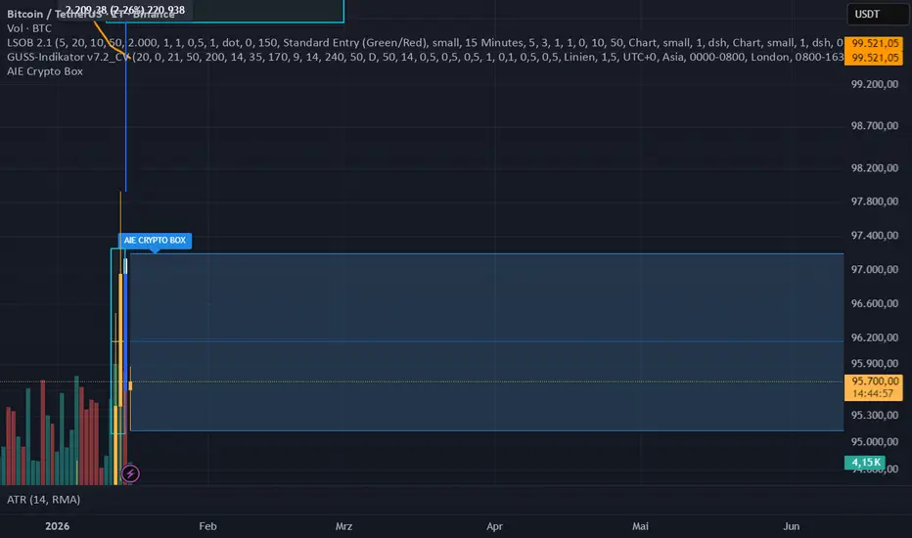Click the 2.26% measurement tooltip
Screen dimensions: 912x538
coord(126,10)
